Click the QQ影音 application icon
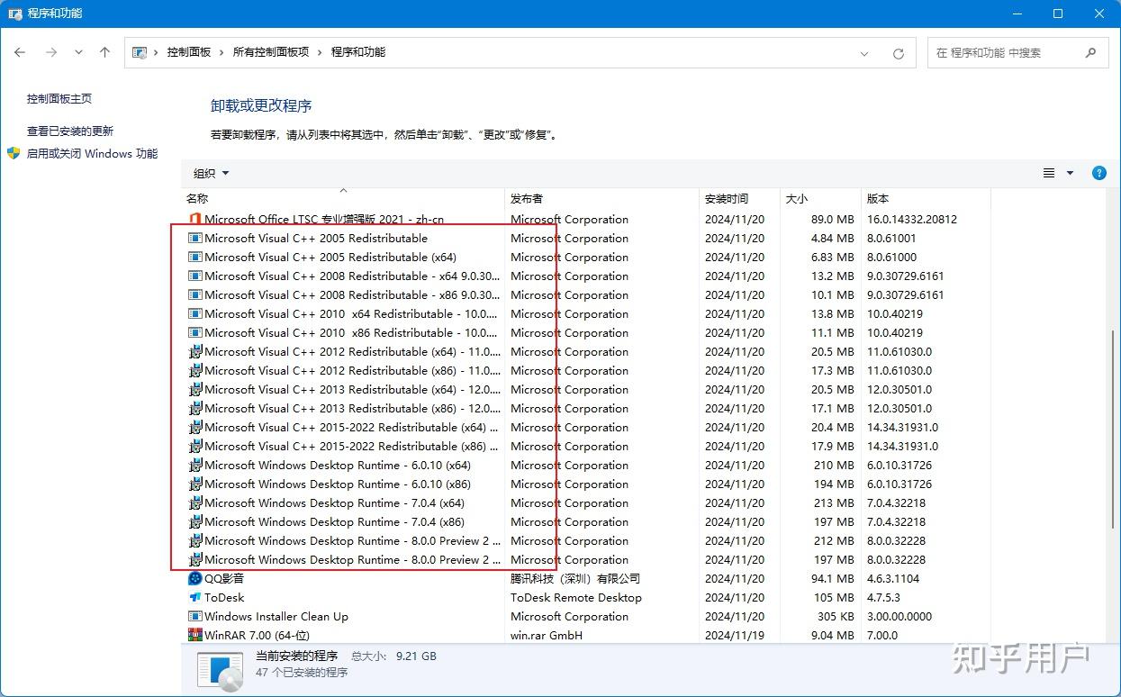The image size is (1121, 697). coord(195,578)
